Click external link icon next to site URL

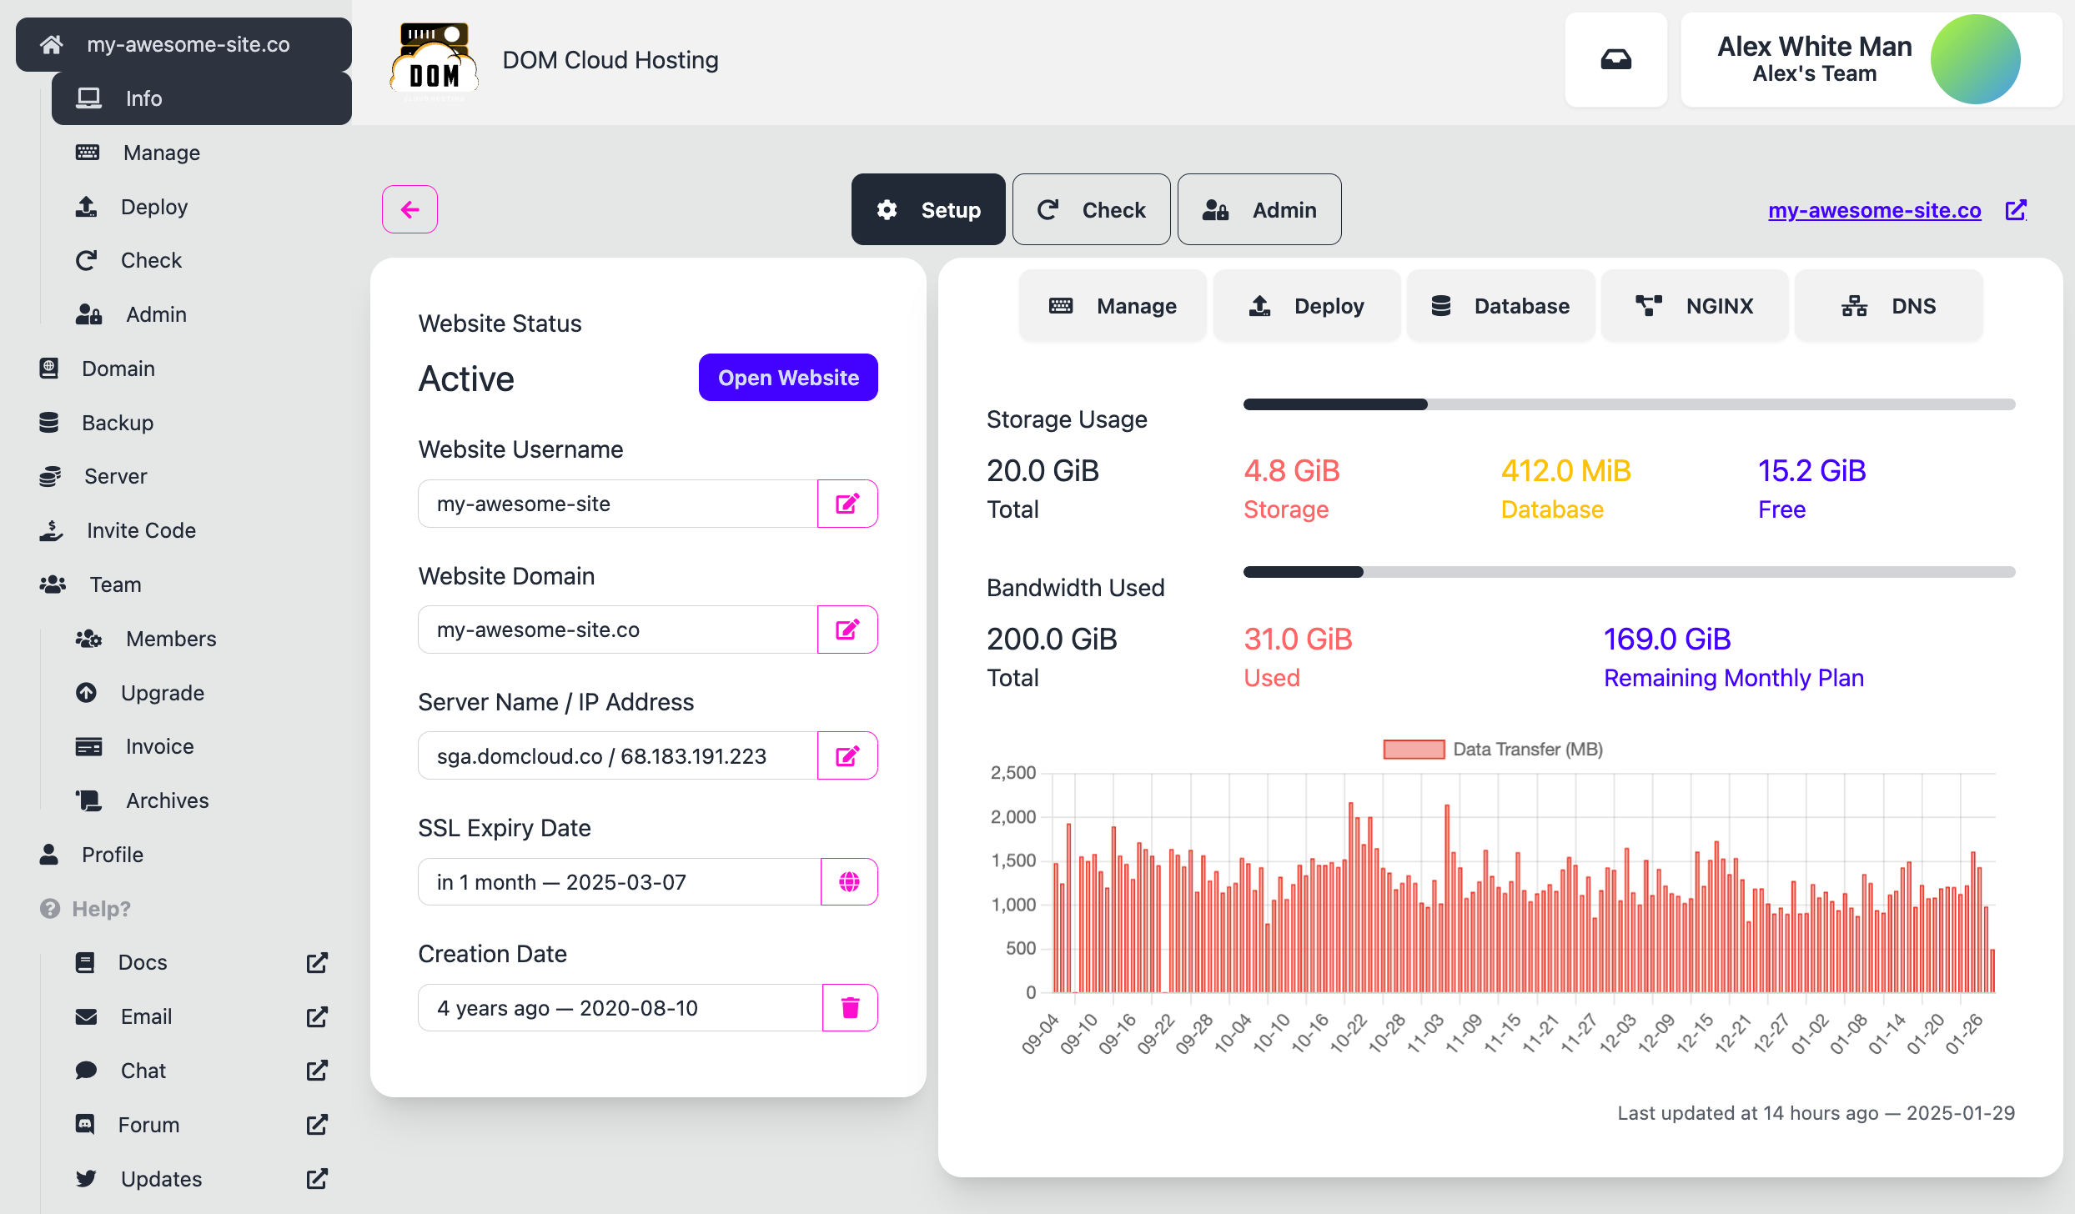click(2016, 210)
